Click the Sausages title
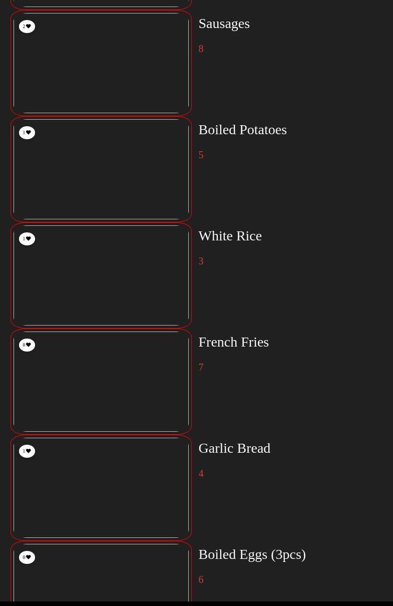 pos(224,24)
